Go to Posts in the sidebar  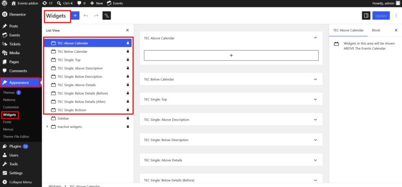tap(14, 26)
